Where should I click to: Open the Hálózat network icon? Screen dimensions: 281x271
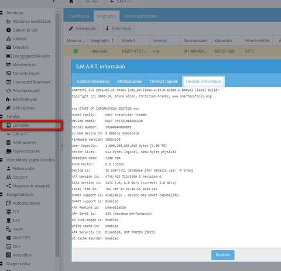coord(8,39)
